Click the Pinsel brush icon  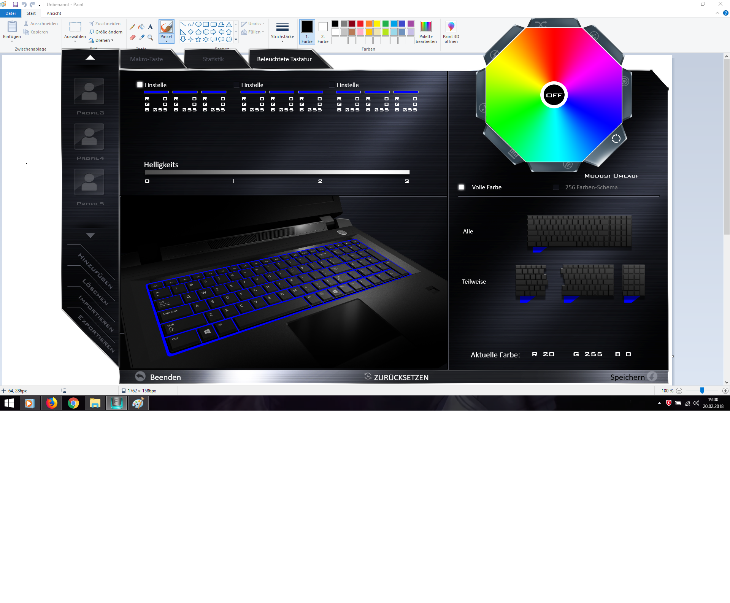click(x=166, y=27)
